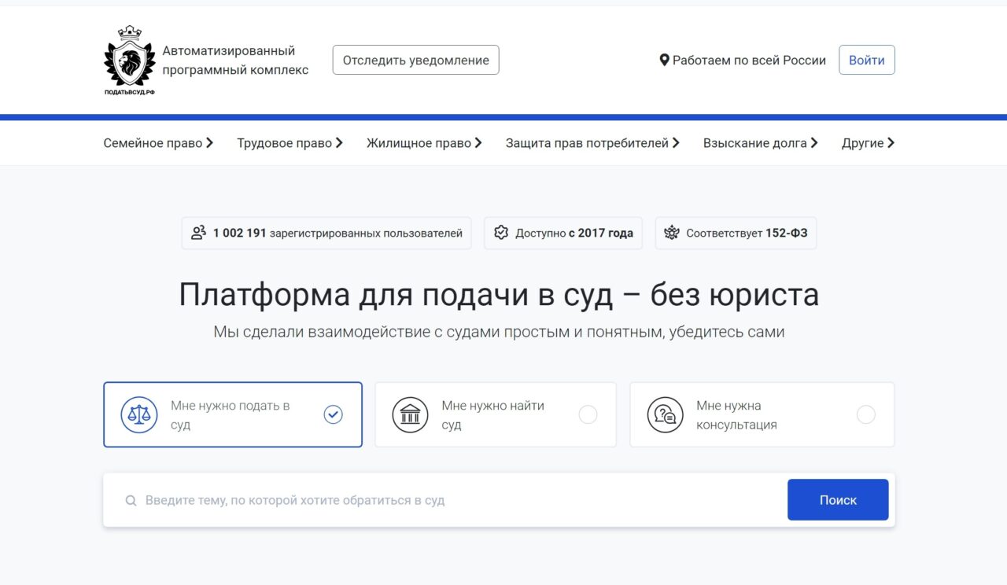Click the emblem icon next to 'Соответствует 152-ФЗ'
Viewport: 1007px width, 585px height.
pyautogui.click(x=672, y=233)
